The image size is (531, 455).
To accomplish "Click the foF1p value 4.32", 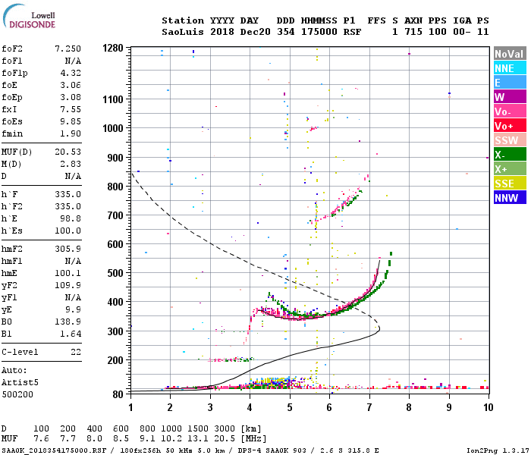I will [71, 73].
